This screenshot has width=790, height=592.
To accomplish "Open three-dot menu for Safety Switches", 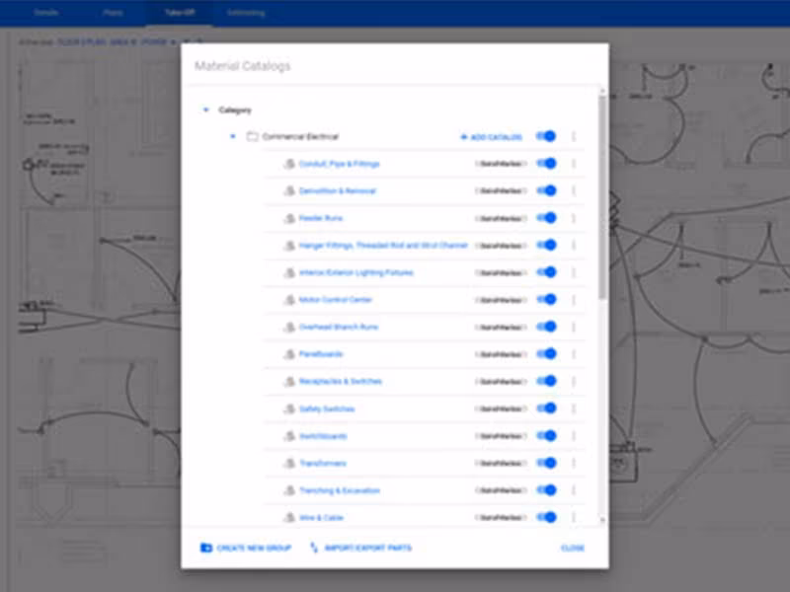I will coord(574,408).
